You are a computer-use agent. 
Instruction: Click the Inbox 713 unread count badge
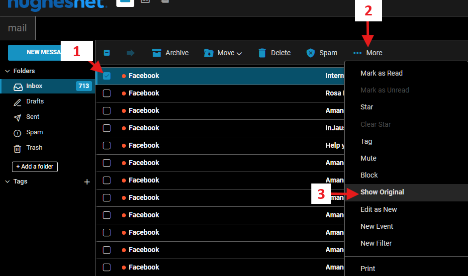84,86
